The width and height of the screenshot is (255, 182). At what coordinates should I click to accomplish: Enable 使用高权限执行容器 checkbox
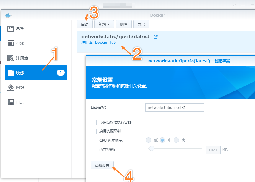coord(94,122)
